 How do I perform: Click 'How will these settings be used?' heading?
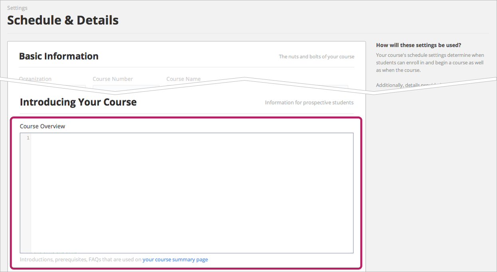(x=419, y=45)
